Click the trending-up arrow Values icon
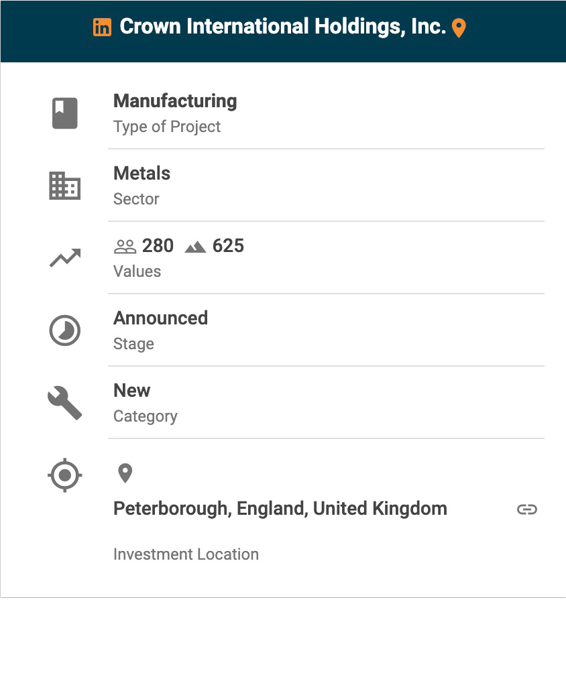This screenshot has height=677, width=566. (65, 258)
